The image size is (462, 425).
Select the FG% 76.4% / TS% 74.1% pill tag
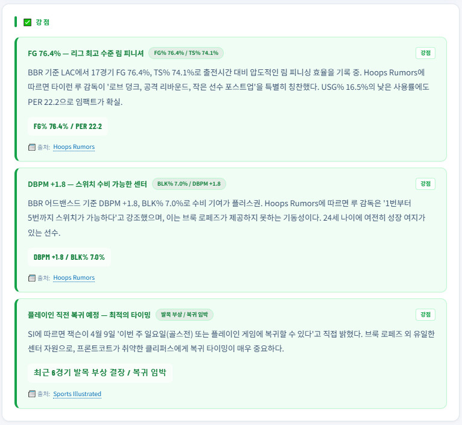(186, 53)
